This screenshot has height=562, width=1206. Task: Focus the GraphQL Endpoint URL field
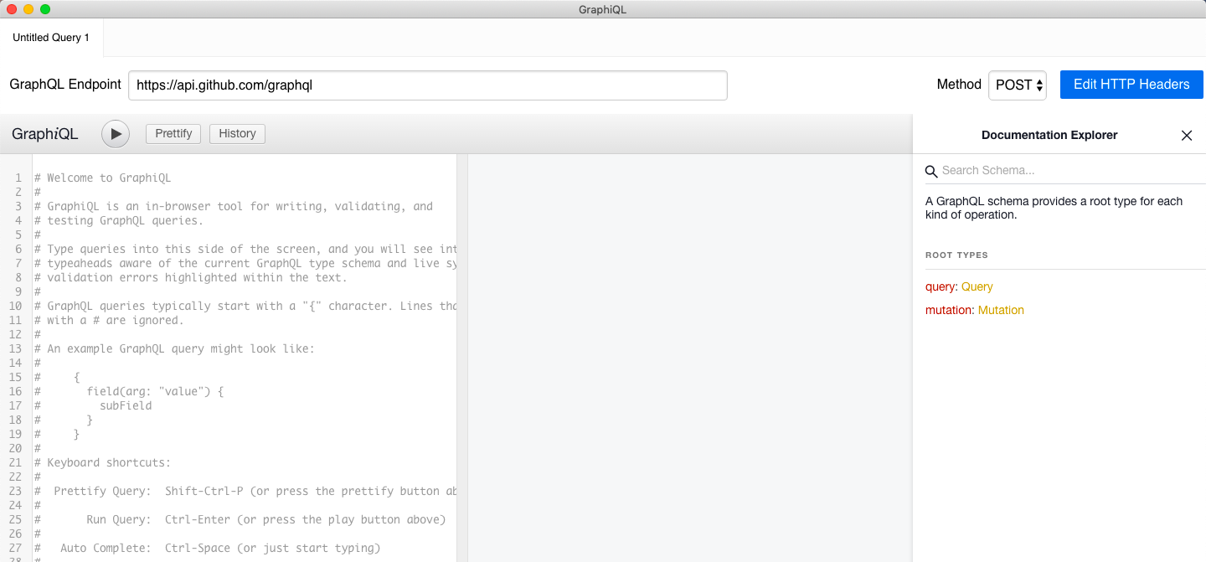pyautogui.click(x=428, y=85)
